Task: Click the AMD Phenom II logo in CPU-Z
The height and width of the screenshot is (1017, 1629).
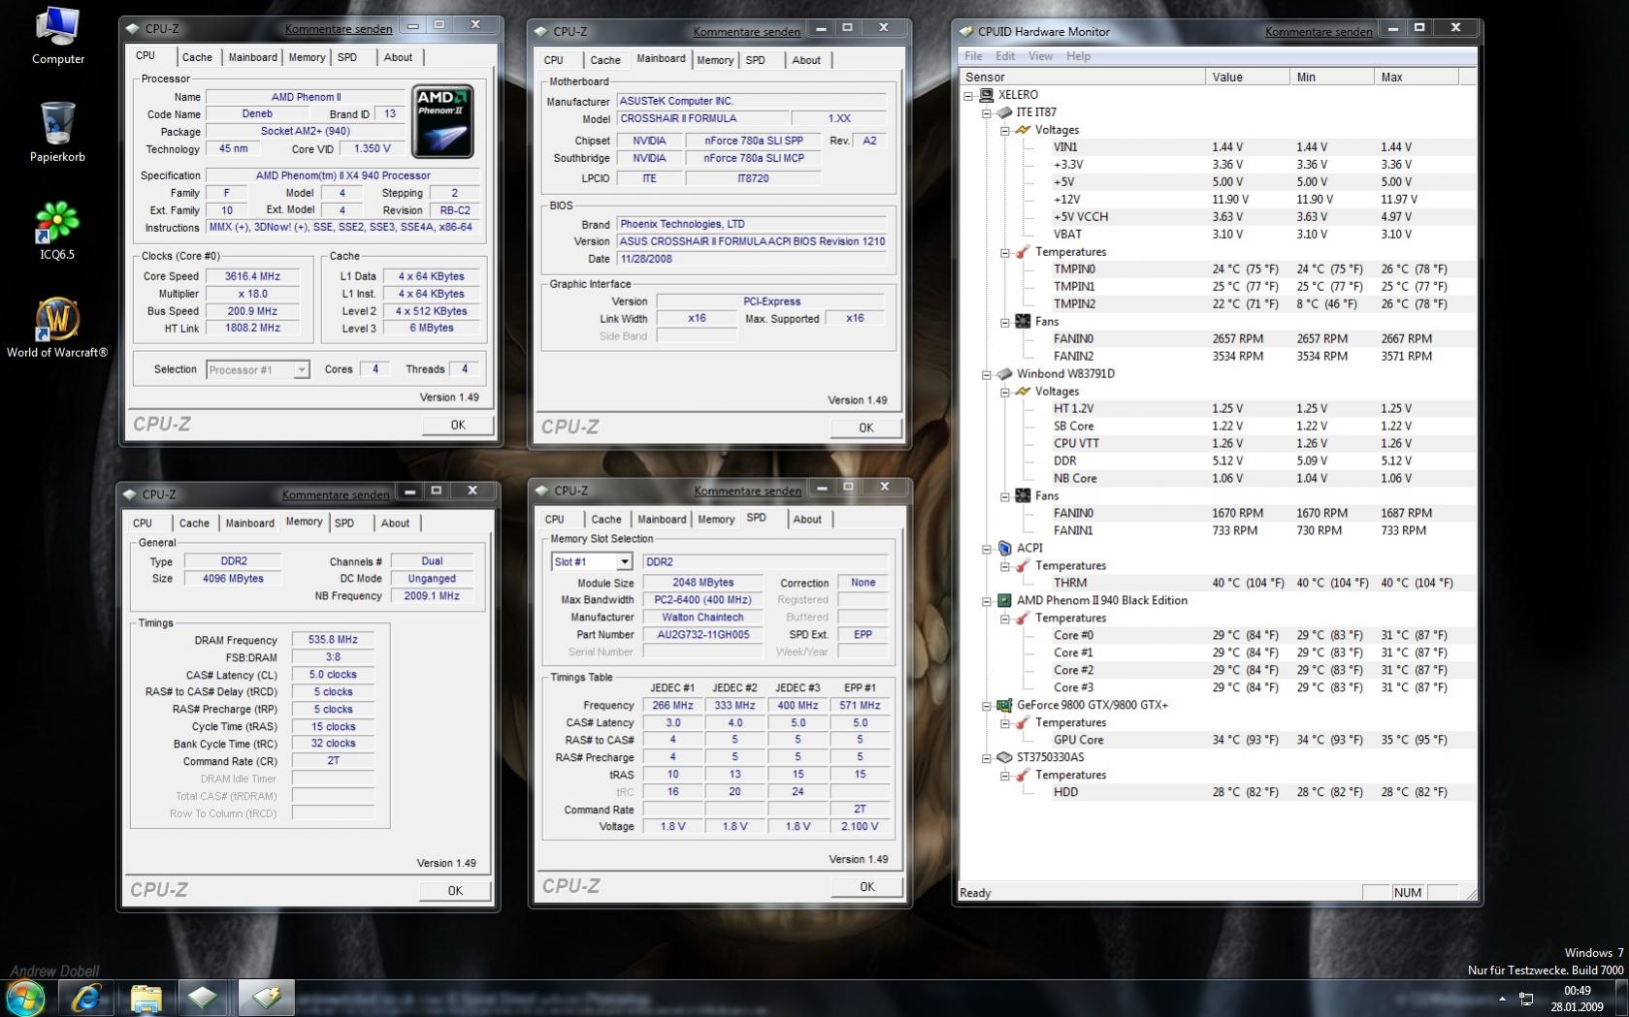Action: click(442, 121)
